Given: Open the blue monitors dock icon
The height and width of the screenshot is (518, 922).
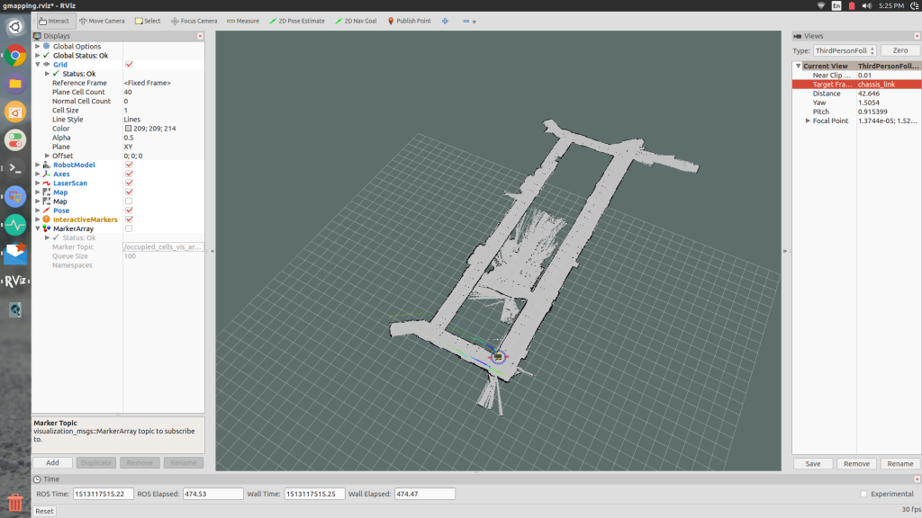Looking at the screenshot, I should (x=15, y=197).
